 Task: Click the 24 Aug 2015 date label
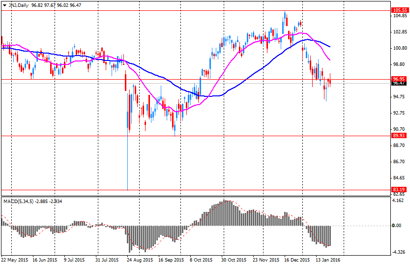[x=140, y=260]
